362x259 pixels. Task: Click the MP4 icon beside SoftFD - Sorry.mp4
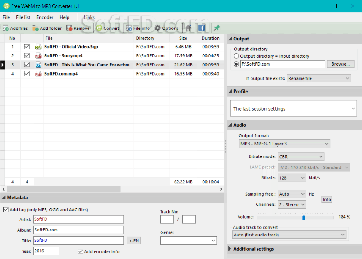pyautogui.click(x=38, y=56)
